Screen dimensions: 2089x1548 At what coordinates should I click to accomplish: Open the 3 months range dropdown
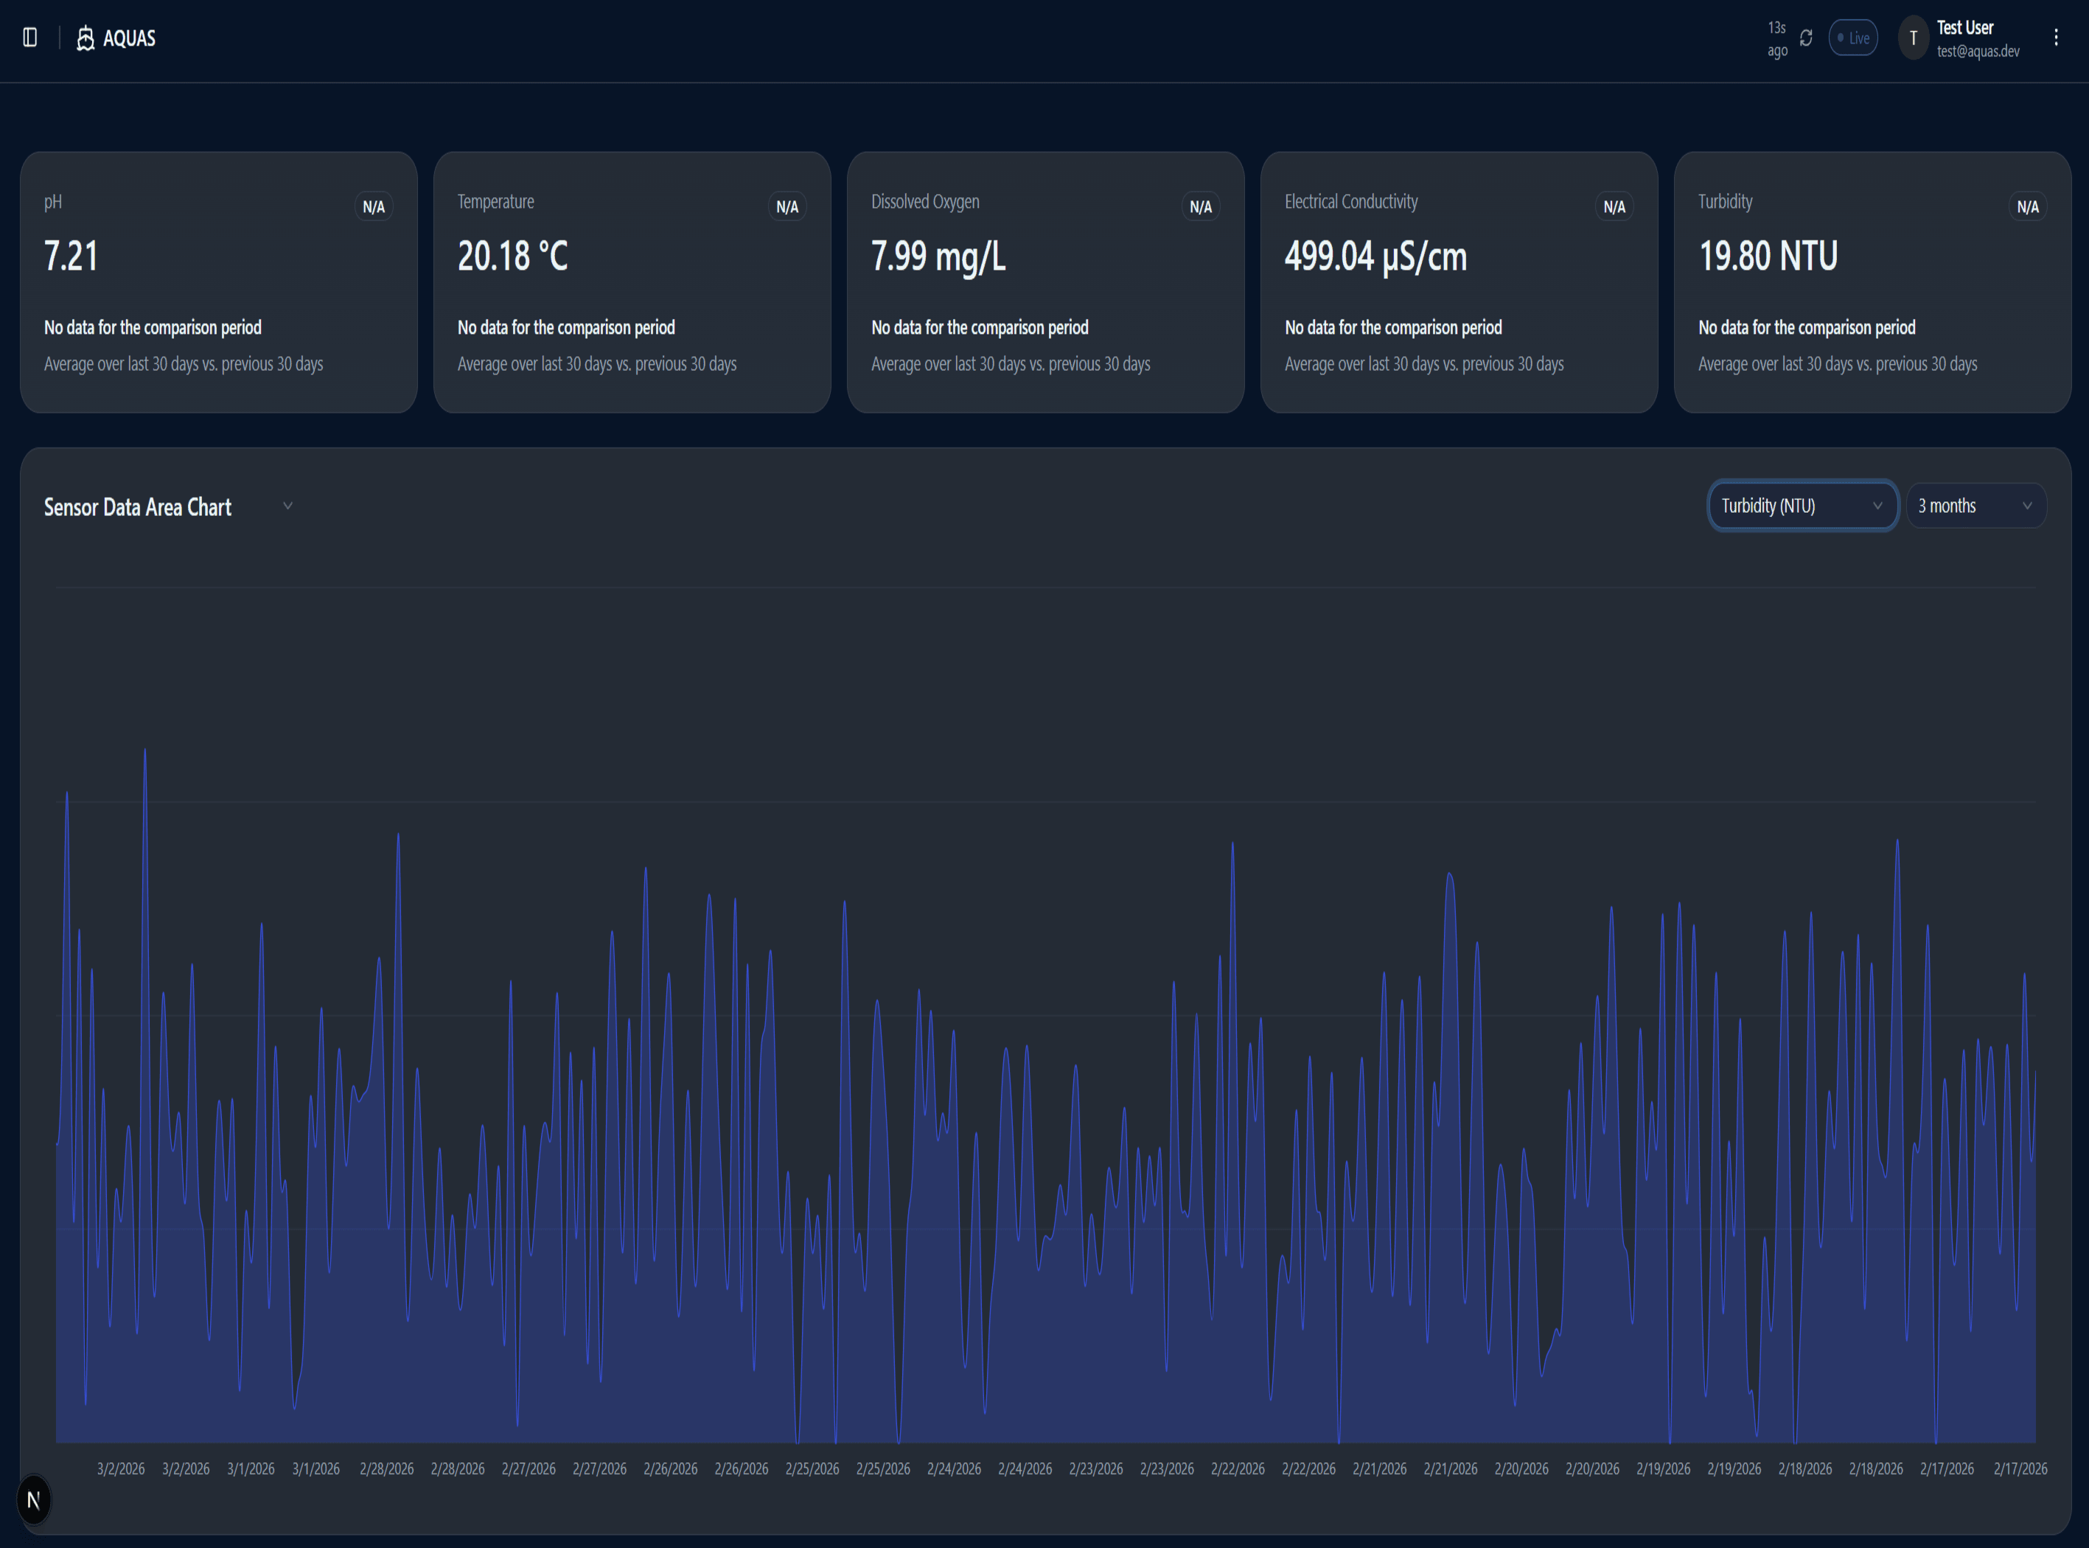[x=1976, y=506]
